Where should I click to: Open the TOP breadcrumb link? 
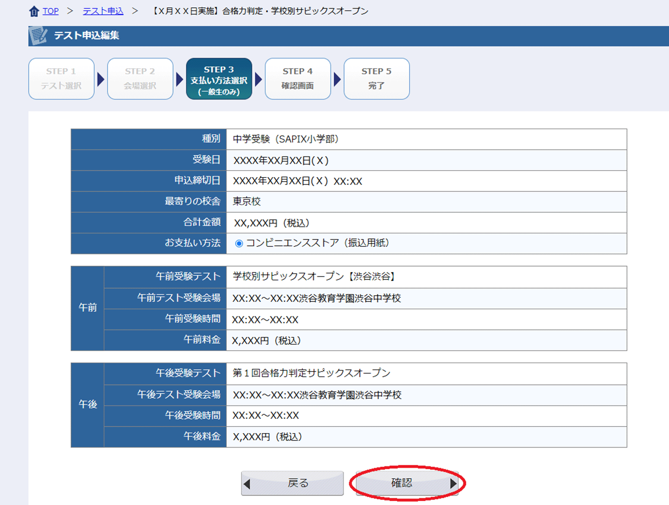[x=50, y=11]
